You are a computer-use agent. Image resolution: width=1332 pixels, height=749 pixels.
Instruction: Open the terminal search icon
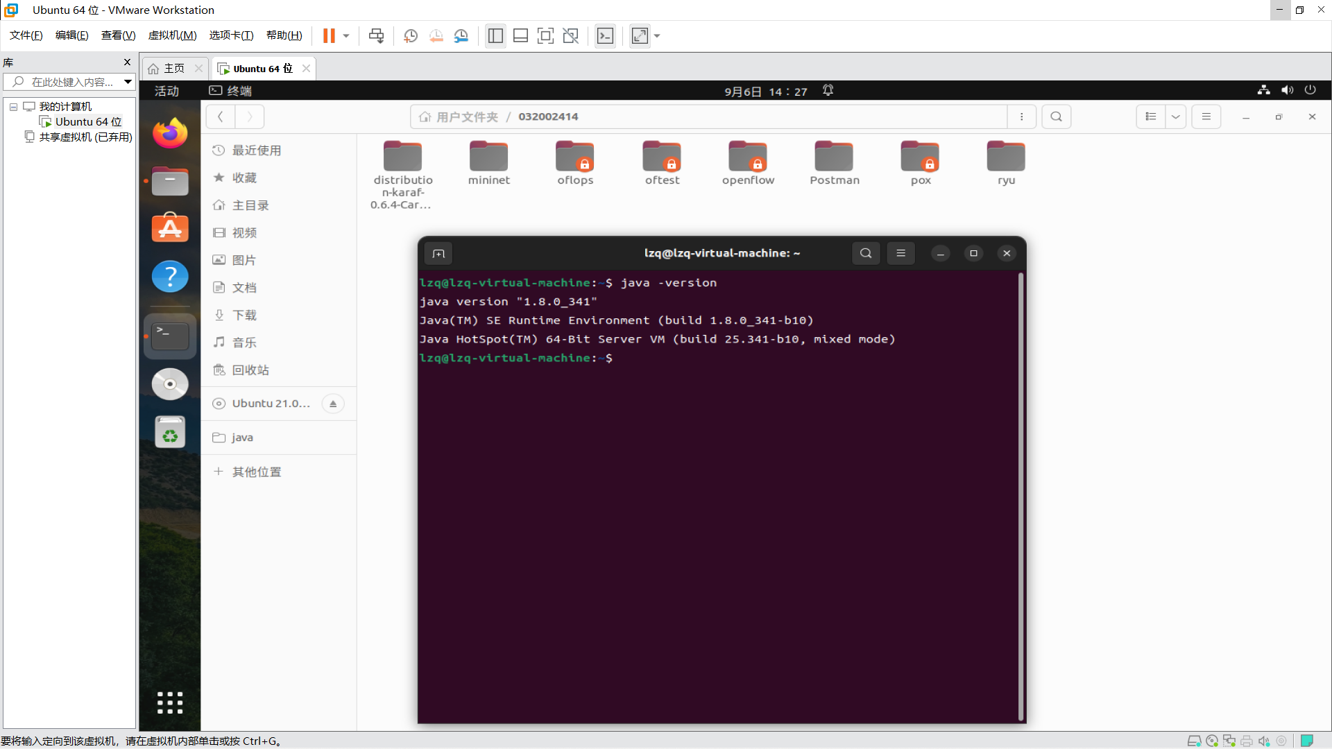coord(866,253)
